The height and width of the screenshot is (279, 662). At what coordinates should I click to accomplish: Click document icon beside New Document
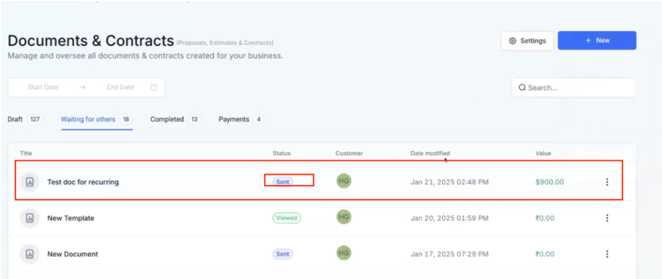click(x=29, y=254)
